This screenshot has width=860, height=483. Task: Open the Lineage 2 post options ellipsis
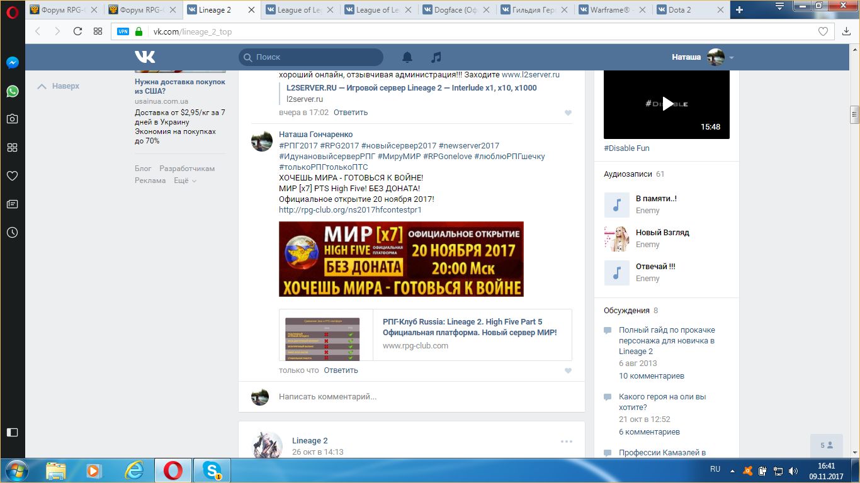tap(567, 441)
